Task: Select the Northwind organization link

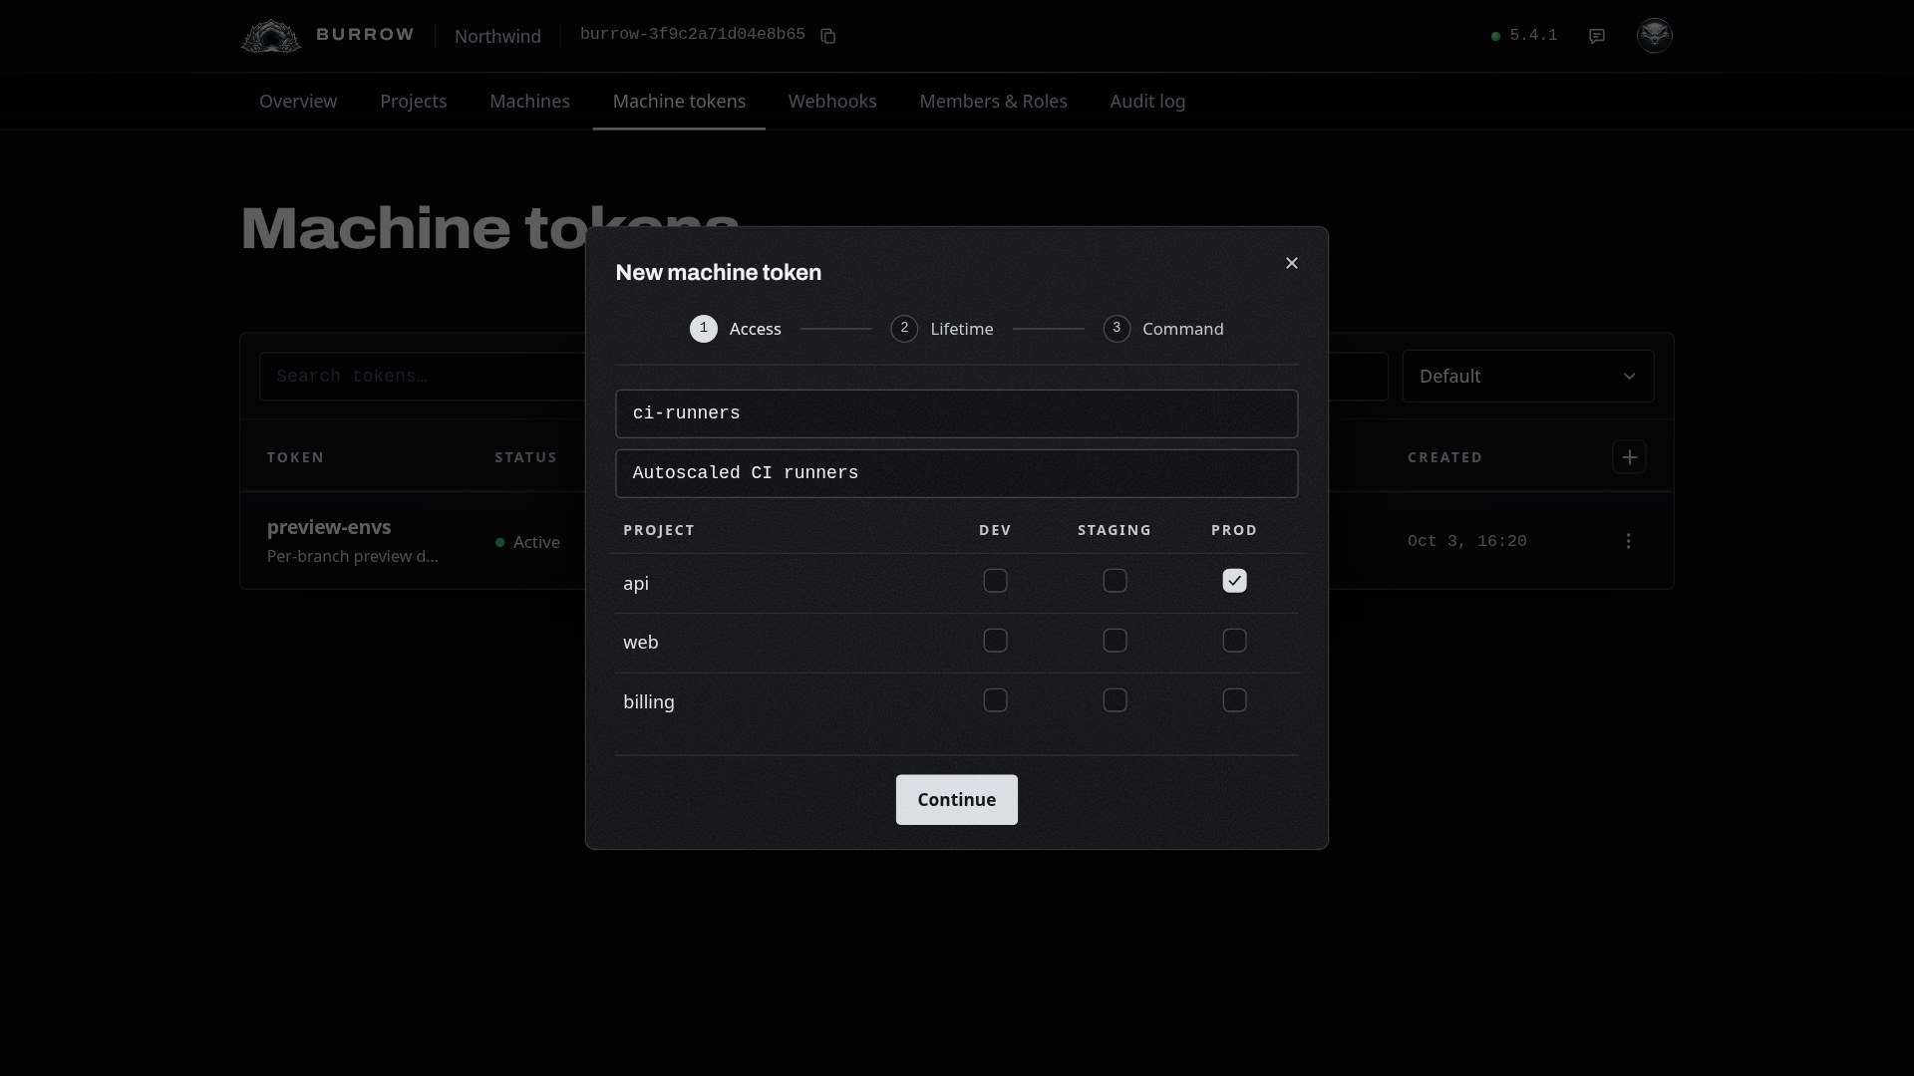Action: [497, 36]
